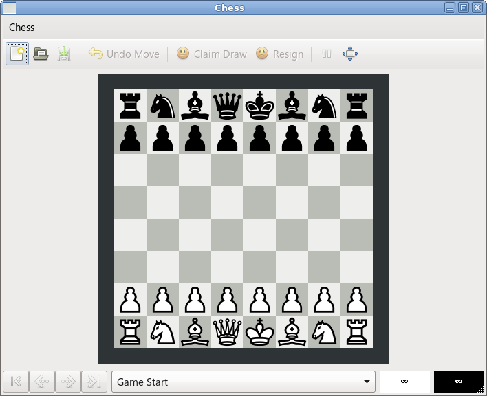Click the black rook on a8
487x396 pixels.
coord(131,105)
